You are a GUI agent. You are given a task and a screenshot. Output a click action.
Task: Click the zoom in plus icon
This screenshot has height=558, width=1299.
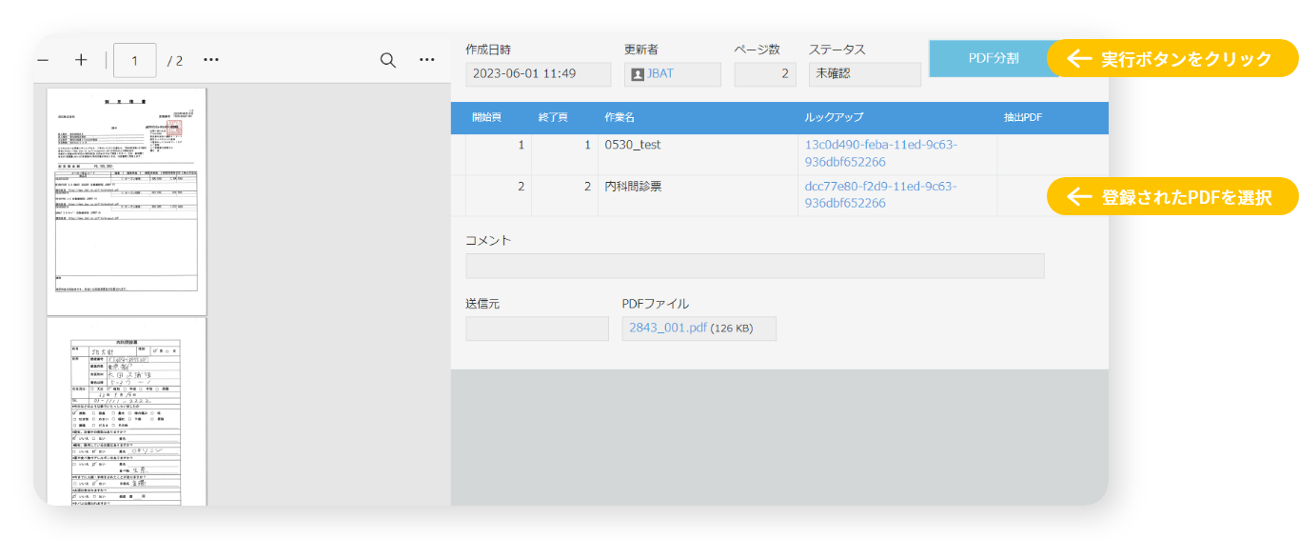(x=81, y=60)
